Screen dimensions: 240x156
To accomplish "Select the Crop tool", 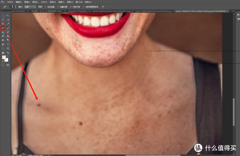I will coord(3,24).
